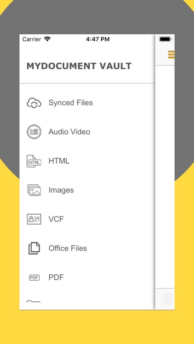Tap the Images gallery icon
Image resolution: width=194 pixels, height=344 pixels.
(x=34, y=190)
